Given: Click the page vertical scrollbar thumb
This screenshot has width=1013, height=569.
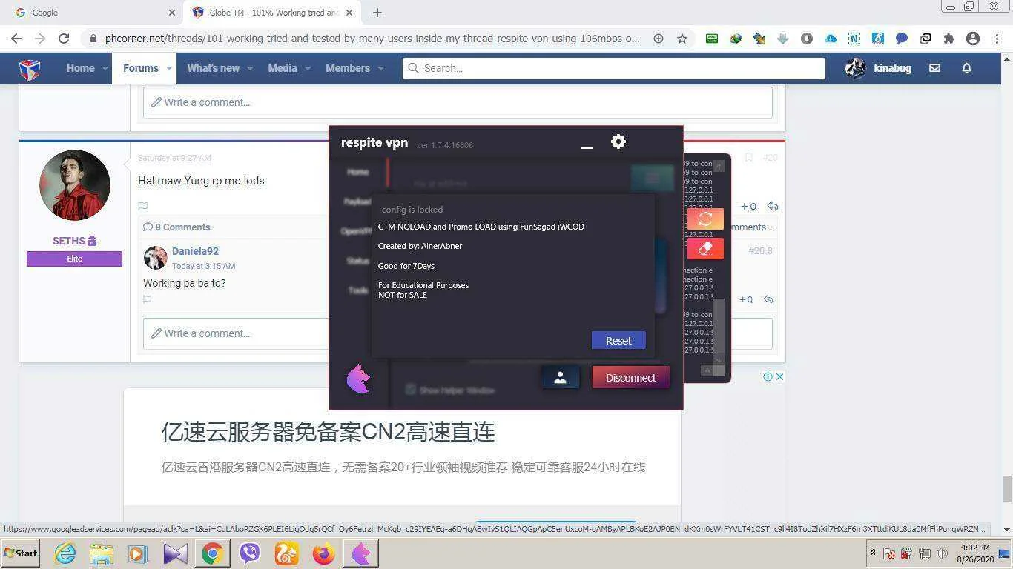Looking at the screenshot, I should coord(1006,489).
